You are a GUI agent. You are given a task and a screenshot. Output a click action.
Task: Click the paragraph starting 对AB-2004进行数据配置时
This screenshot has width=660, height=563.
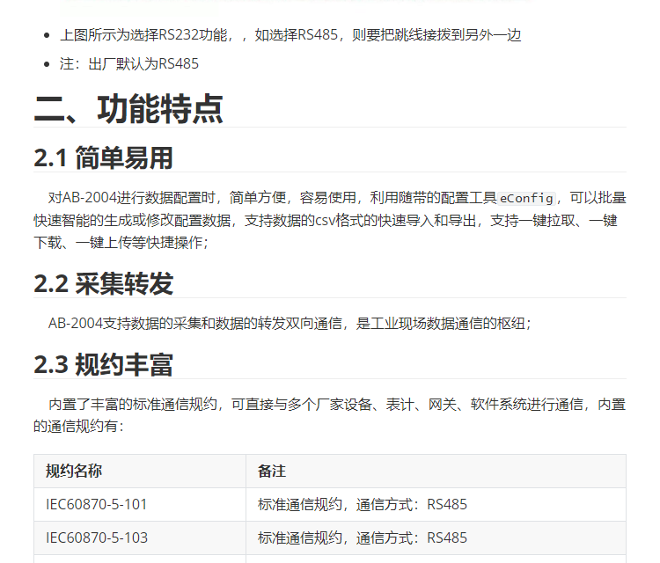point(330,220)
